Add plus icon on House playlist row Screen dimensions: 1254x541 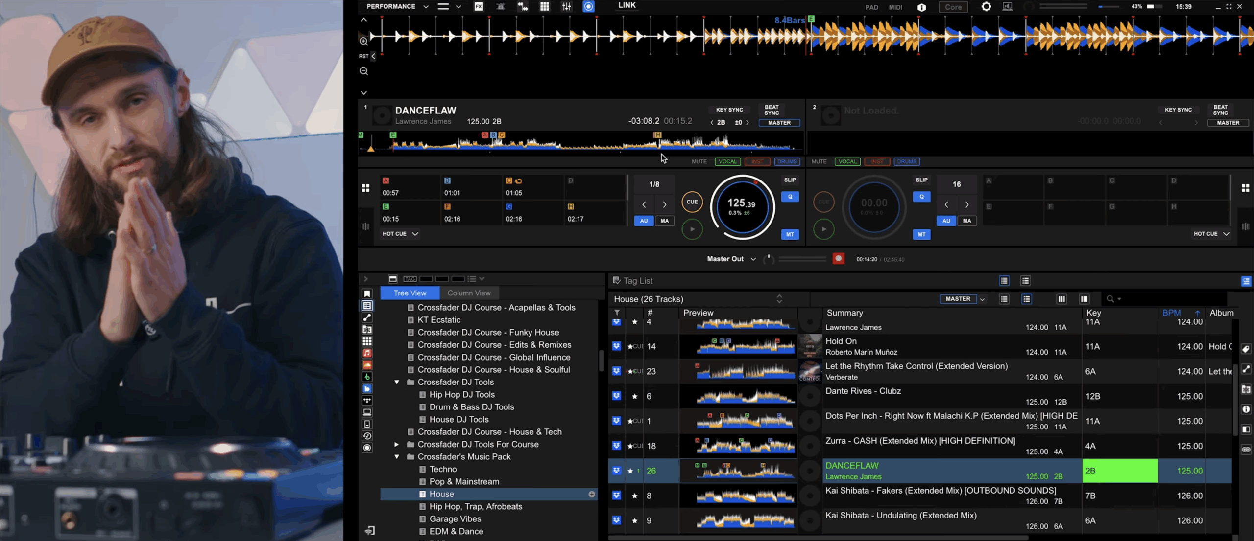pyautogui.click(x=592, y=494)
